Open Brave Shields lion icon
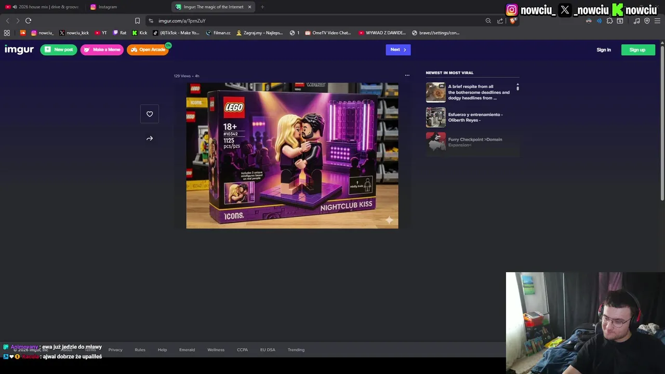 coord(512,21)
